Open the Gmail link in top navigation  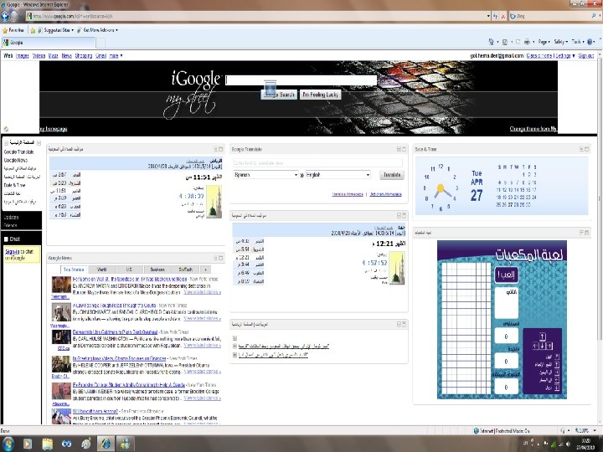(x=100, y=56)
